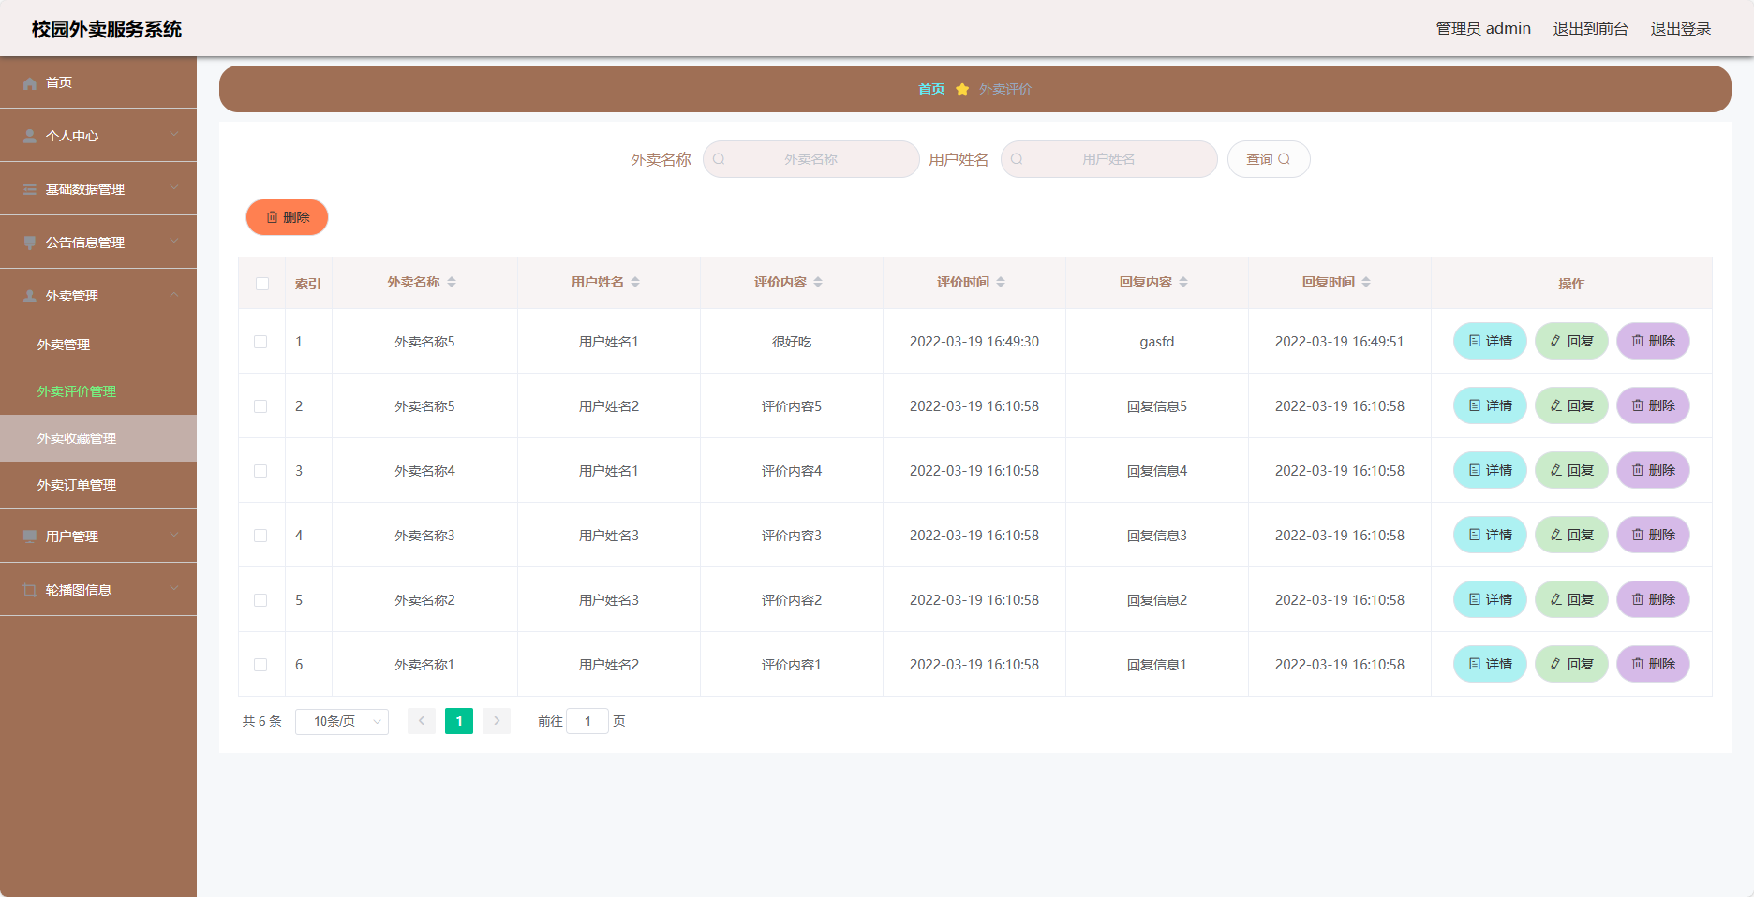Click 管理员 admin label
The image size is (1754, 897).
(x=1483, y=28)
